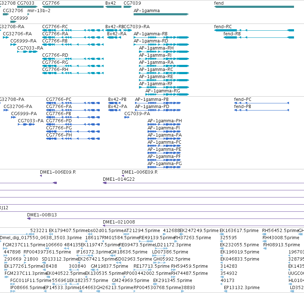The image size is (304, 293).
Task: Click clone DME1-008I13 label
Action: click(42, 215)
